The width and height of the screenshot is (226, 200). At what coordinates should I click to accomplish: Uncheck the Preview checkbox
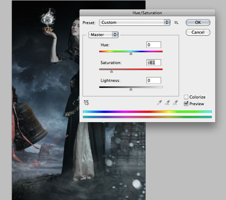[186, 104]
